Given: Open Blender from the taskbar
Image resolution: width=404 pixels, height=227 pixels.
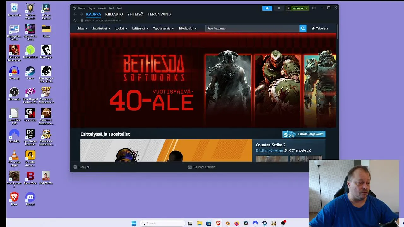Looking at the screenshot, I should click(x=227, y=223).
